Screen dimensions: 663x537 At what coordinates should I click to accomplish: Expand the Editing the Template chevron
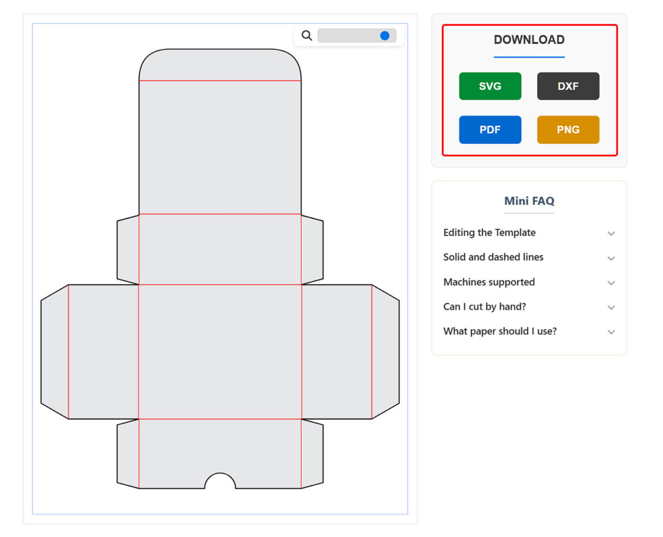(611, 234)
